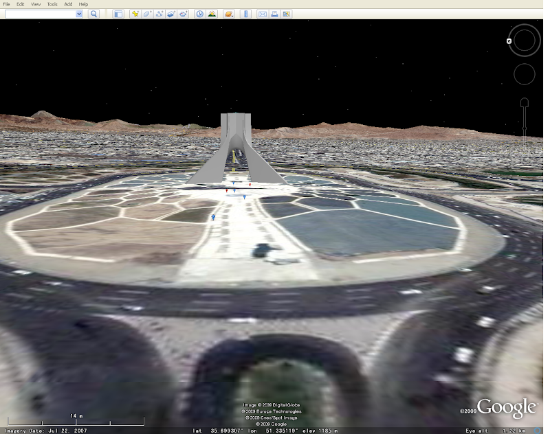The height and width of the screenshot is (434, 550).
Task: Email the current view
Action: (262, 14)
